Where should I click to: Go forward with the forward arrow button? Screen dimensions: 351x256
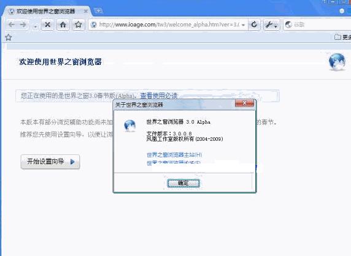click(x=23, y=24)
